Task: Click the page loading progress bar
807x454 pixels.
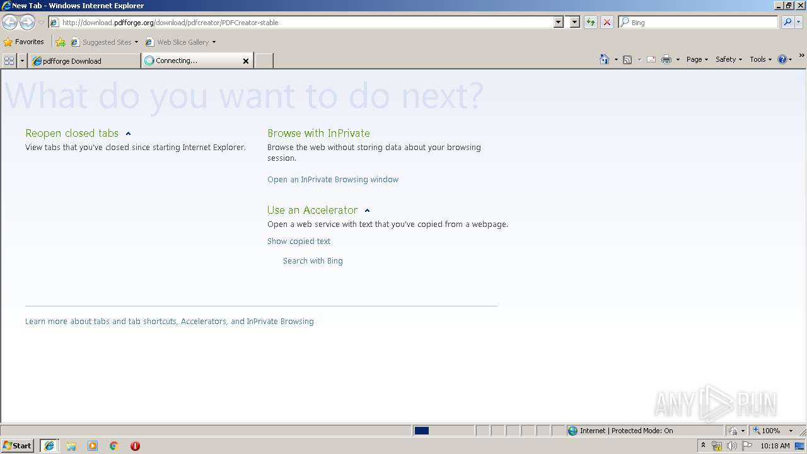Action: (443, 431)
